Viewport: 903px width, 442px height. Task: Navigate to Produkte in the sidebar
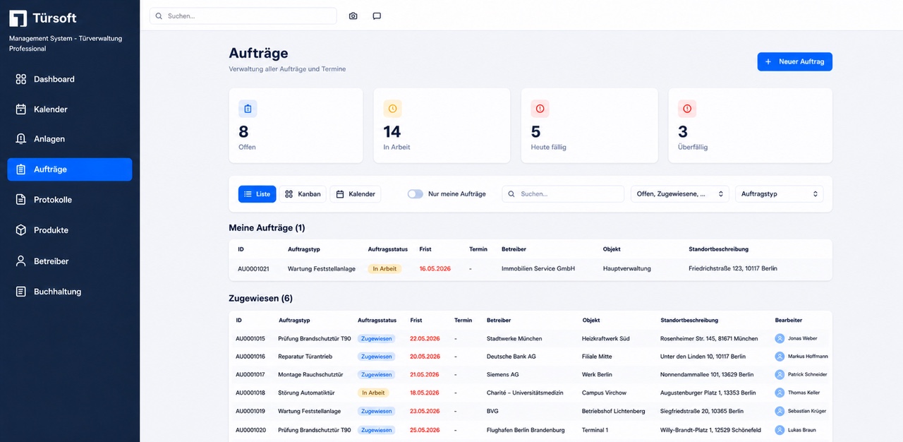69,230
